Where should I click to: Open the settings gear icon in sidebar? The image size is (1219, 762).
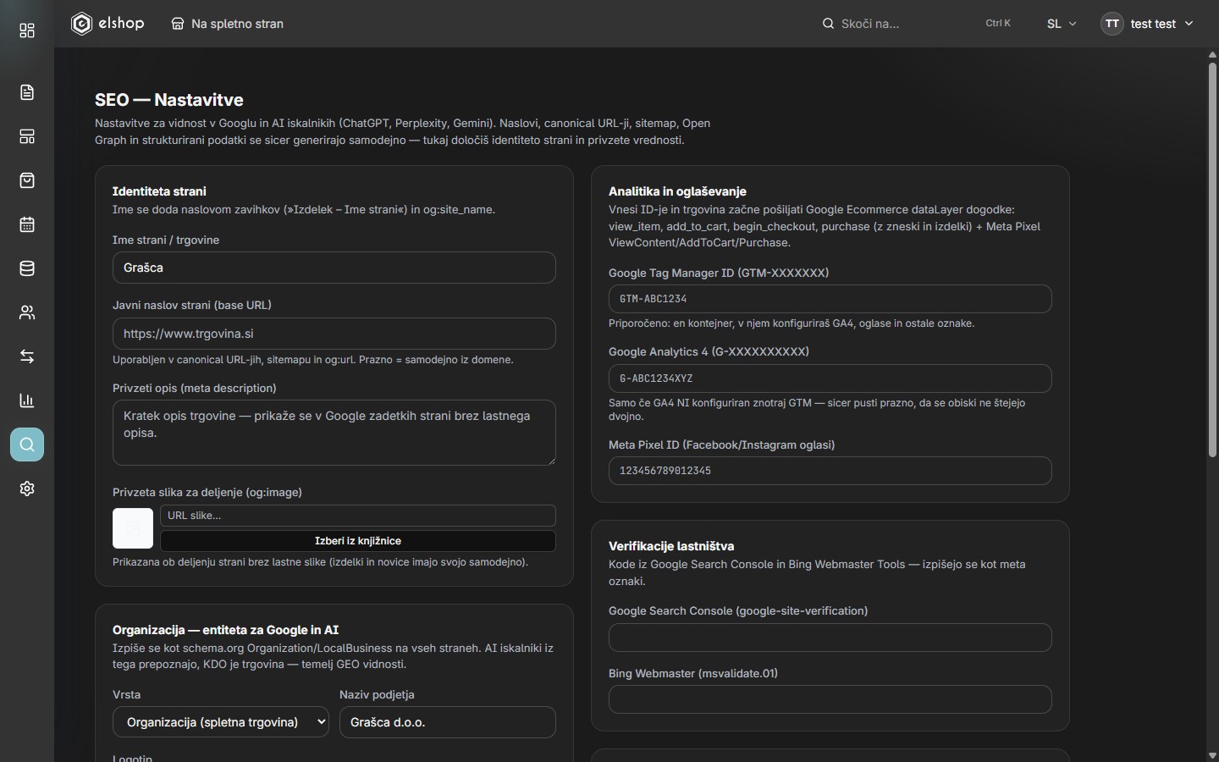coord(27,489)
